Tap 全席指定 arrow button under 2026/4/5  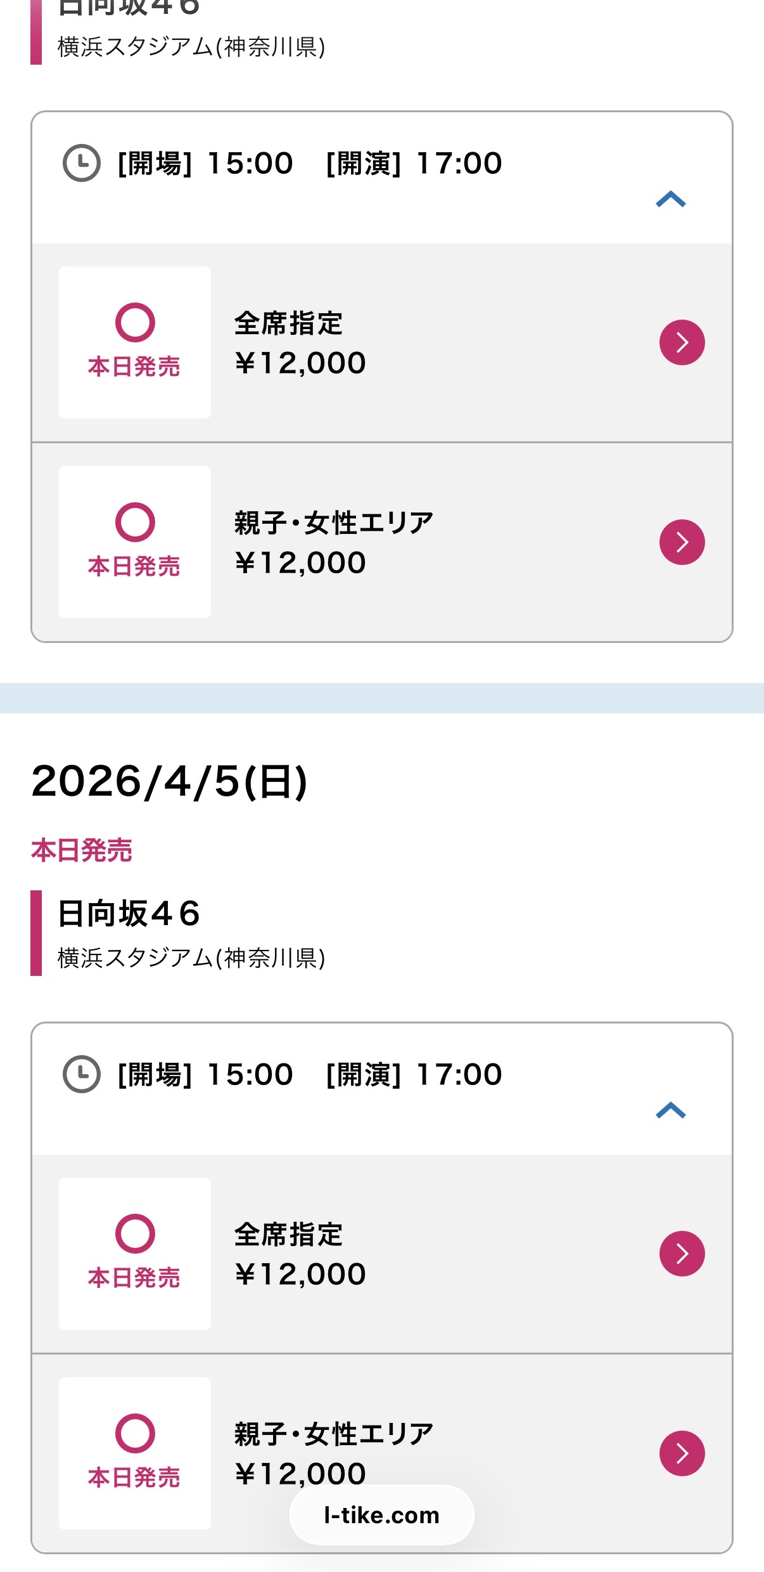(x=682, y=1254)
